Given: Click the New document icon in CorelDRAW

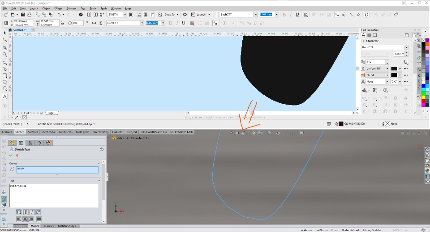Looking at the screenshot, I should tap(6, 14).
